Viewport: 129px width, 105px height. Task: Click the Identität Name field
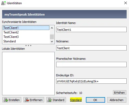(91, 29)
